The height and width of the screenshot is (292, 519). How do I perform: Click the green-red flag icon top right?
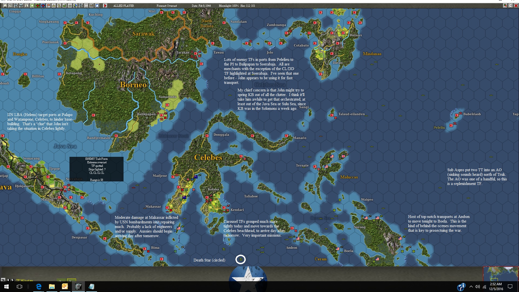(x=505, y=6)
